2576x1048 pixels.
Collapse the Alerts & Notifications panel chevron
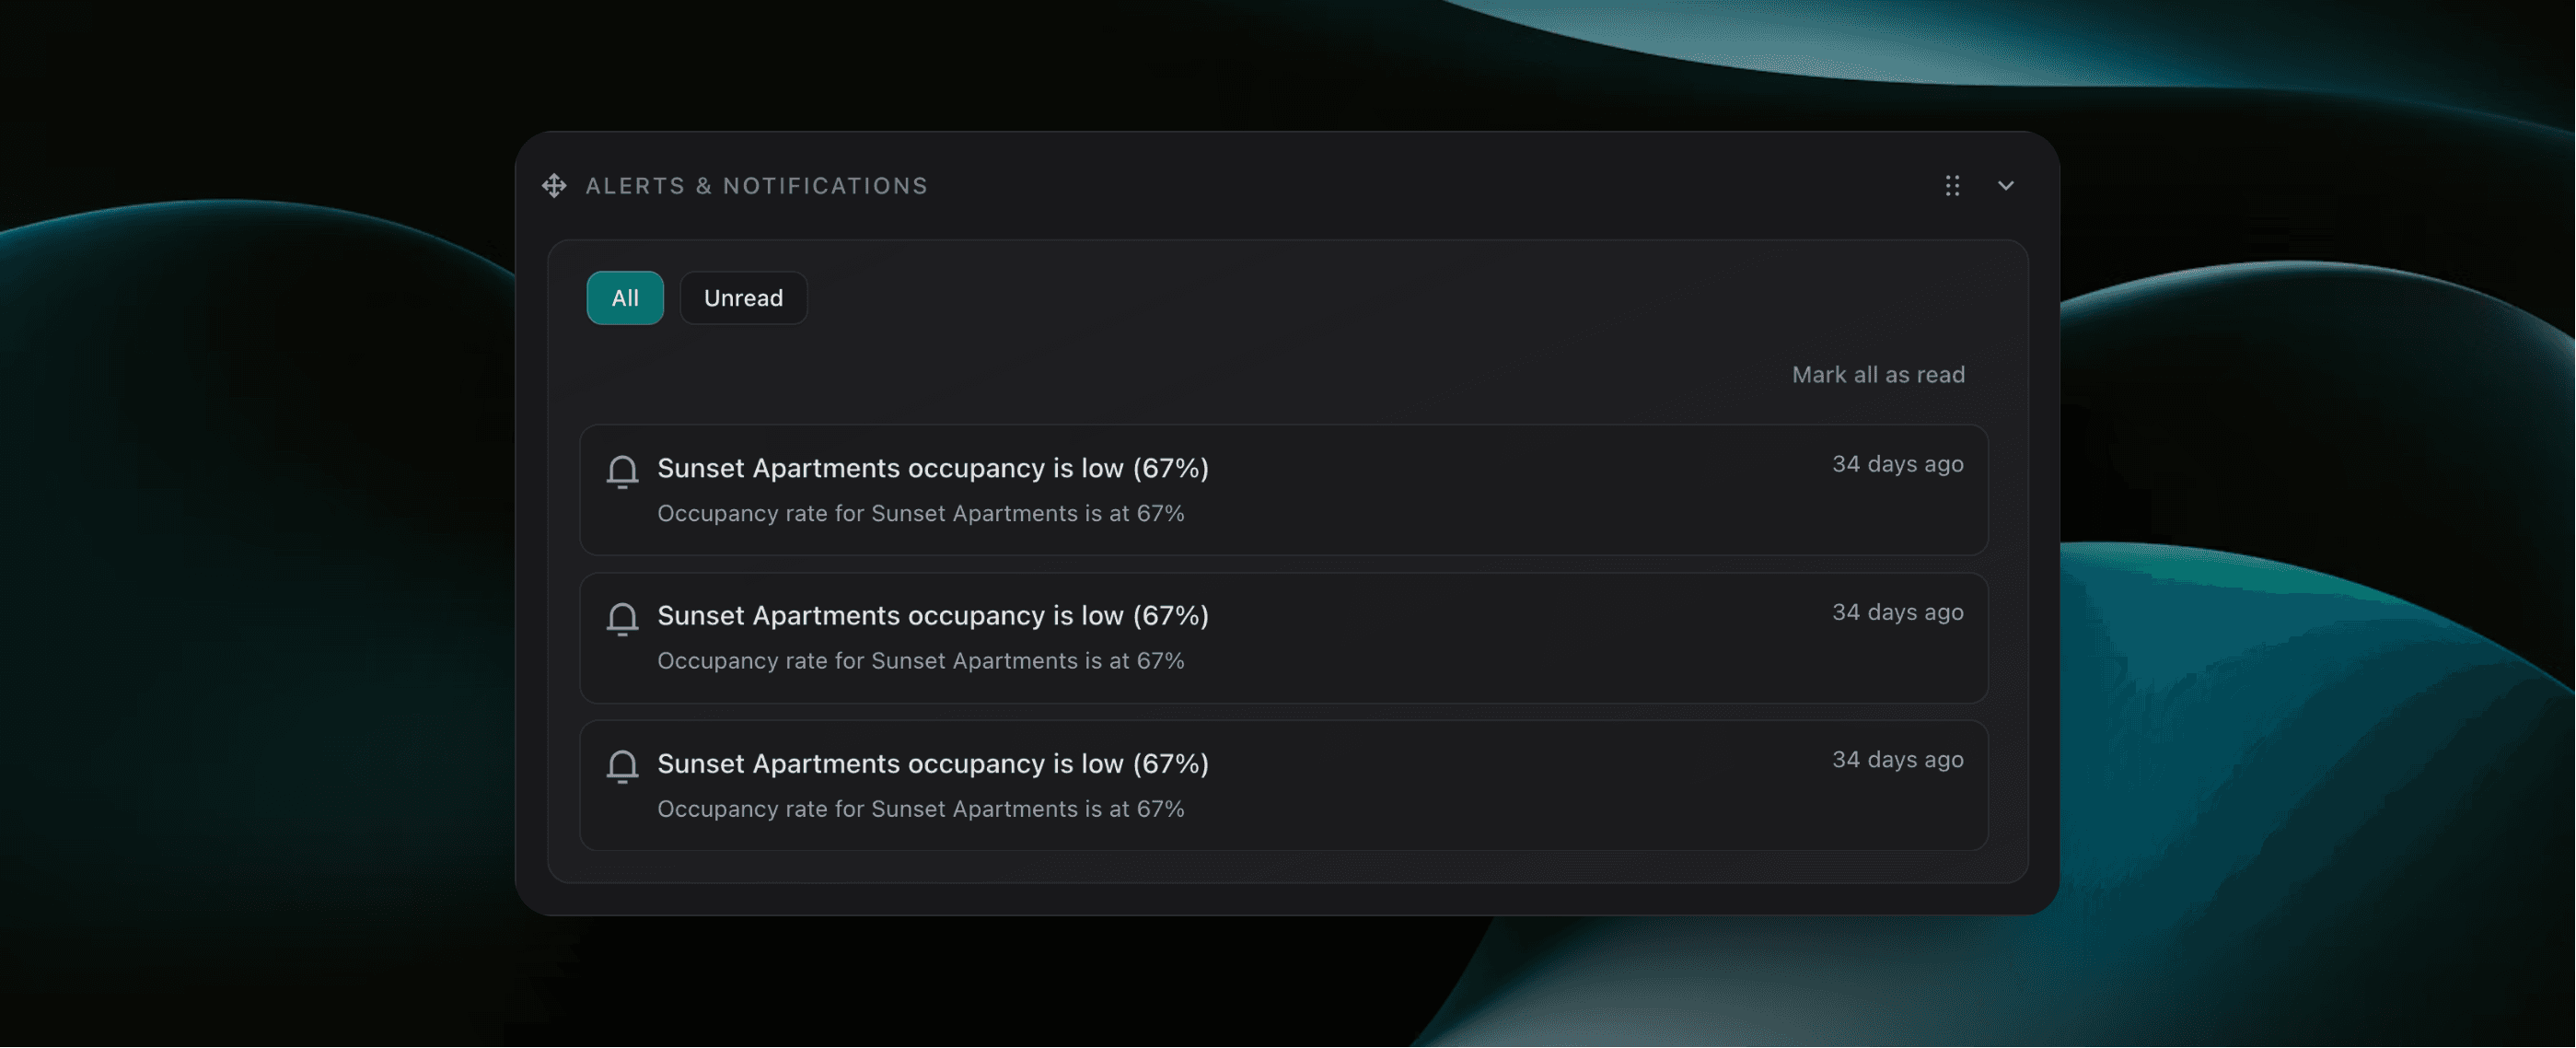pyautogui.click(x=2005, y=186)
